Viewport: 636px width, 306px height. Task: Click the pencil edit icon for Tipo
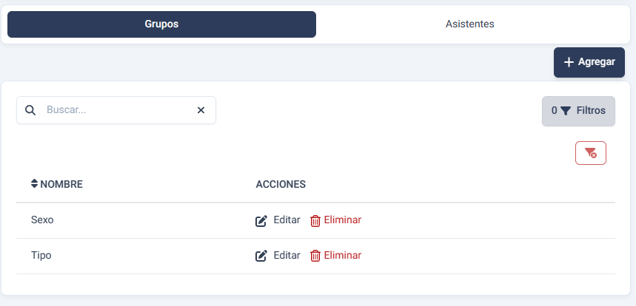(x=261, y=256)
